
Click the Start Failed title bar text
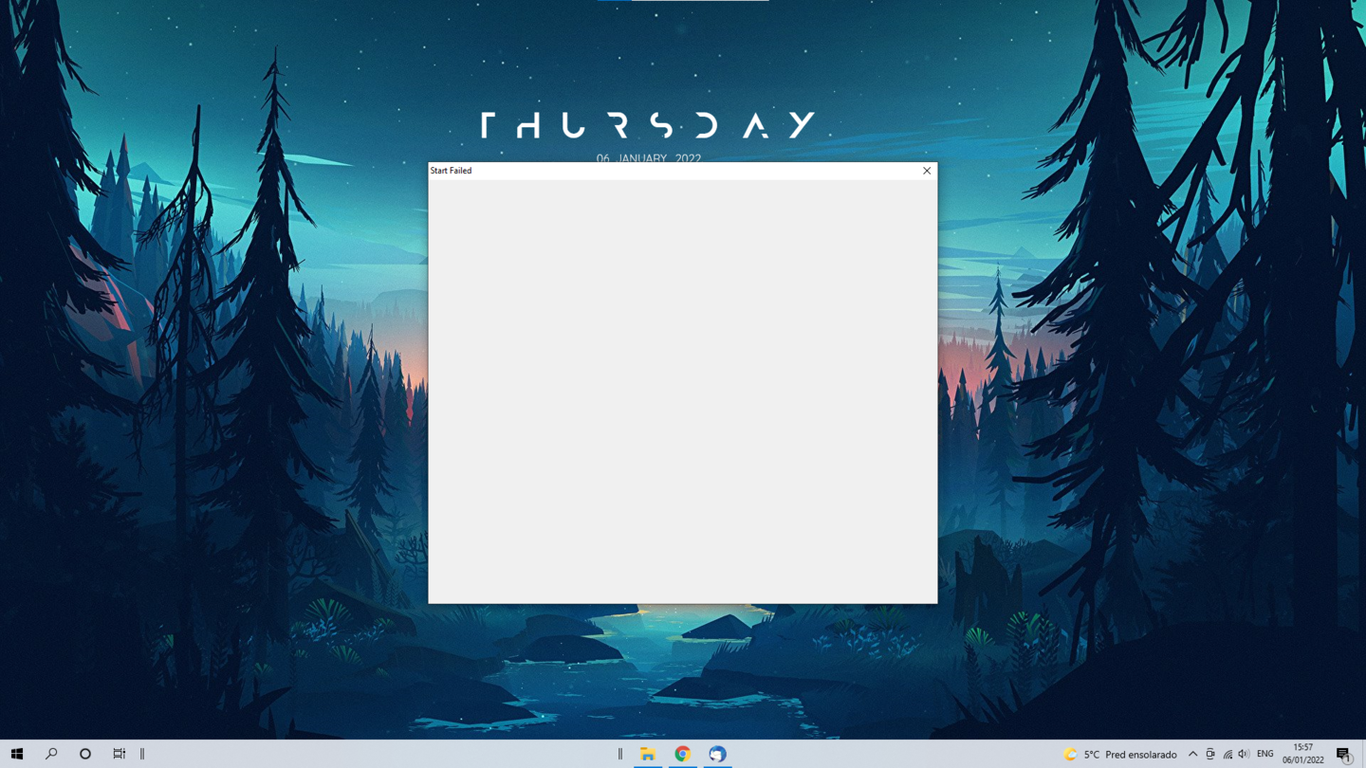coord(451,171)
